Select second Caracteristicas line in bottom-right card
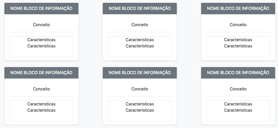The width and height of the screenshot is (278, 128). coord(238,110)
